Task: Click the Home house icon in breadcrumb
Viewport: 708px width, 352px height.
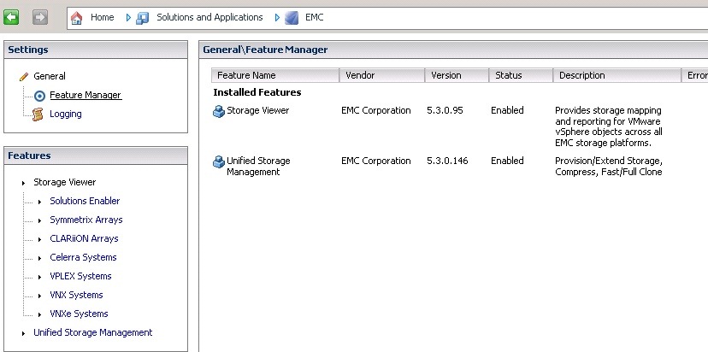Action: (x=77, y=17)
